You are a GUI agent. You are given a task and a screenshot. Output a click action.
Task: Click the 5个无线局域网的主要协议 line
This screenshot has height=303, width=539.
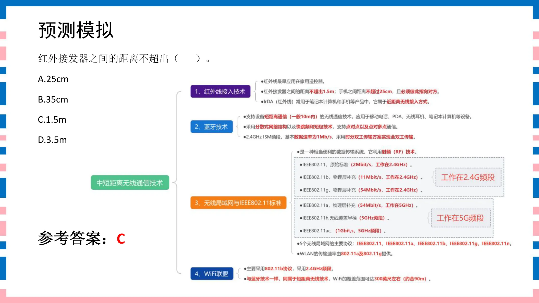click(x=404, y=244)
